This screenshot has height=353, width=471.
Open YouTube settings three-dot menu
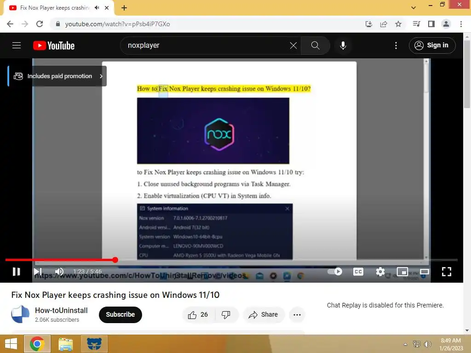[x=396, y=46]
